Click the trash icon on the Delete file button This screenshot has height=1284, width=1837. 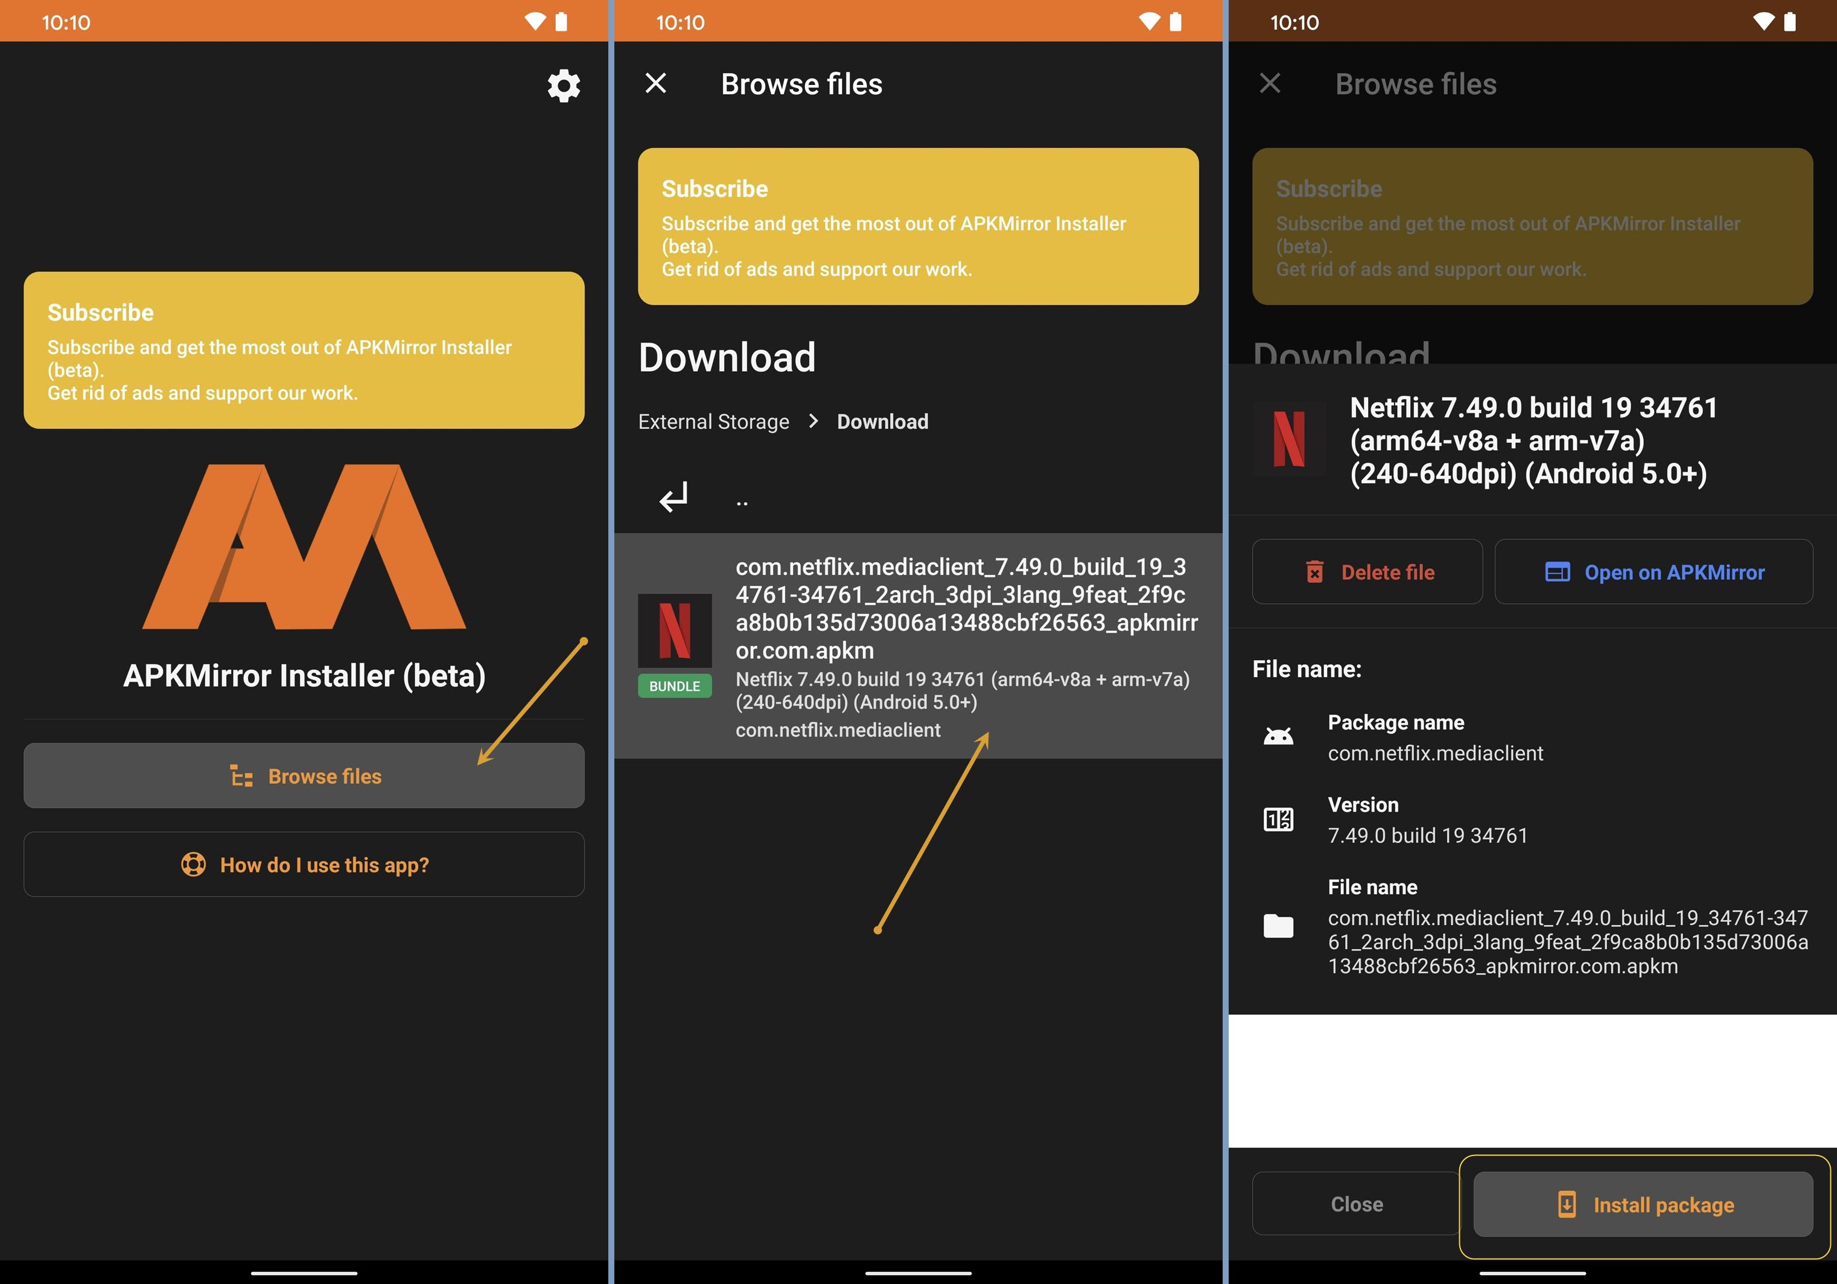tap(1314, 572)
